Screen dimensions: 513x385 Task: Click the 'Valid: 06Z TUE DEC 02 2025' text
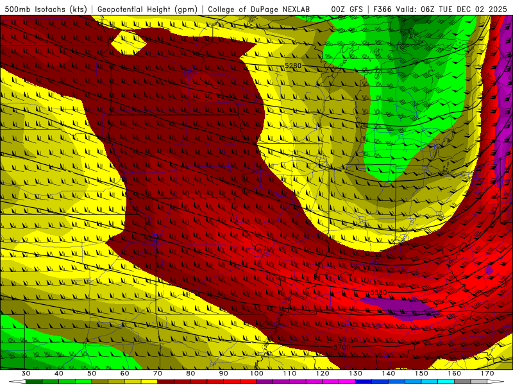pos(451,10)
